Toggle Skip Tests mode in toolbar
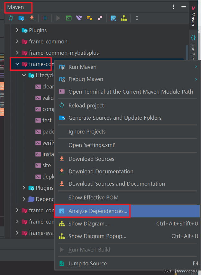Image resolution: width=201 pixels, height=275 pixels. click(89, 18)
